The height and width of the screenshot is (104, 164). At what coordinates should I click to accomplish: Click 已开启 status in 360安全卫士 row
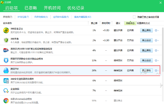130,30
